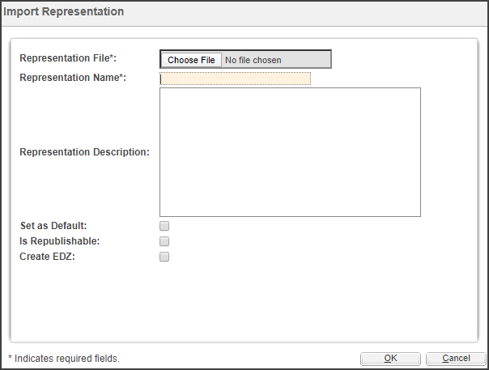489x370 pixels.
Task: Enable the Set as Default checkbox
Action: tap(164, 226)
